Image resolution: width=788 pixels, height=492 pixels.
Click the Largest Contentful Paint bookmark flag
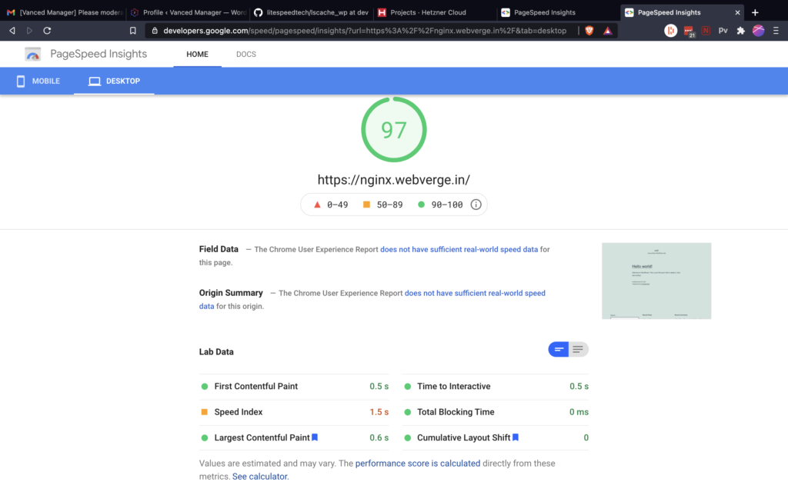pyautogui.click(x=315, y=436)
